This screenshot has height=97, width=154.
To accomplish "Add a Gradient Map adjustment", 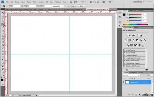I will click(139, 45).
